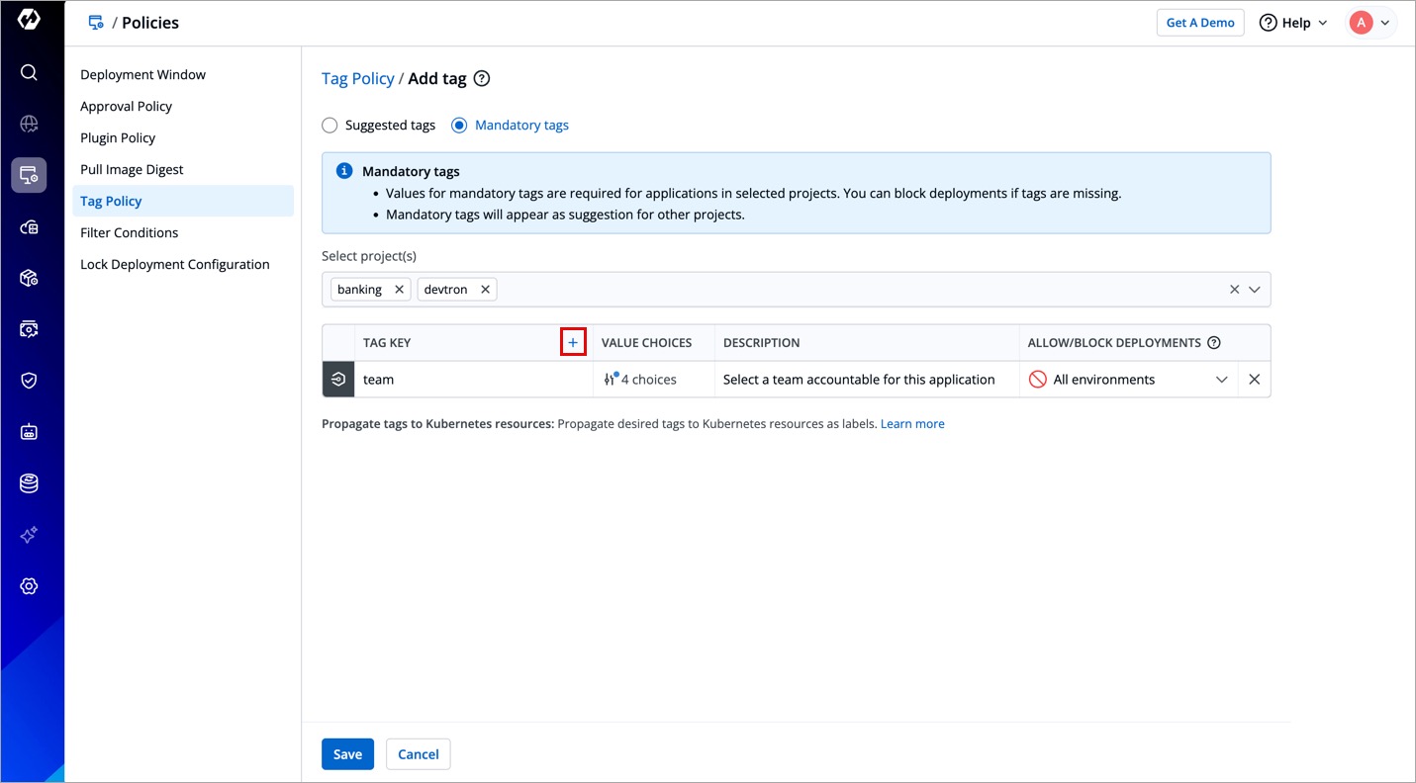
Task: Open the settings gear in sidebar
Action: point(29,586)
